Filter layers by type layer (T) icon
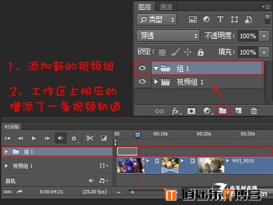273x205 pixels. pos(220,19)
